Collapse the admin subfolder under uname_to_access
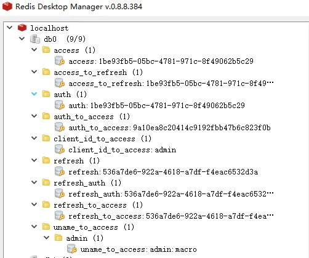309x258 pixels. [x=47, y=238]
